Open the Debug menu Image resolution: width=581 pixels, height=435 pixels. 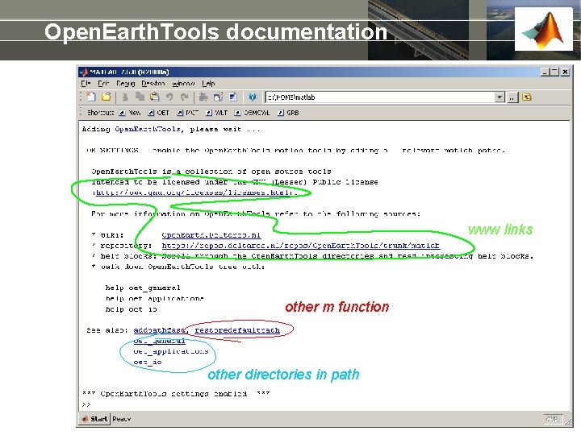(126, 84)
